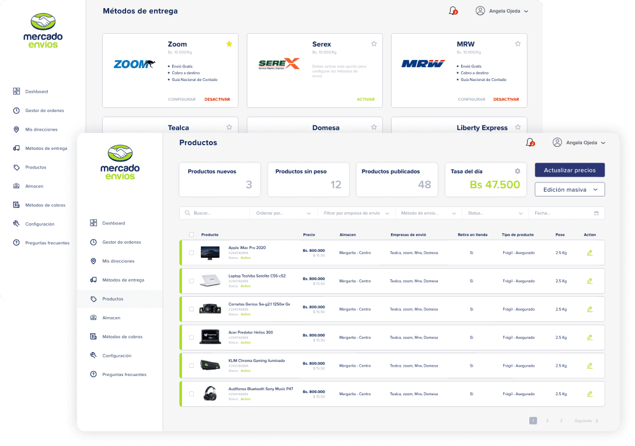
Task: Open the Método de envío filter dropdown
Action: 428,213
